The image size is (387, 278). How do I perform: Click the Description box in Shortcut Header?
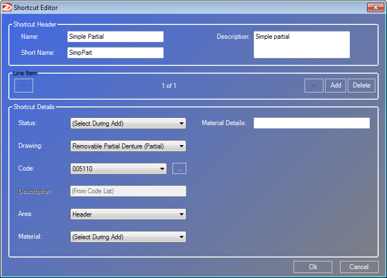[x=302, y=44]
